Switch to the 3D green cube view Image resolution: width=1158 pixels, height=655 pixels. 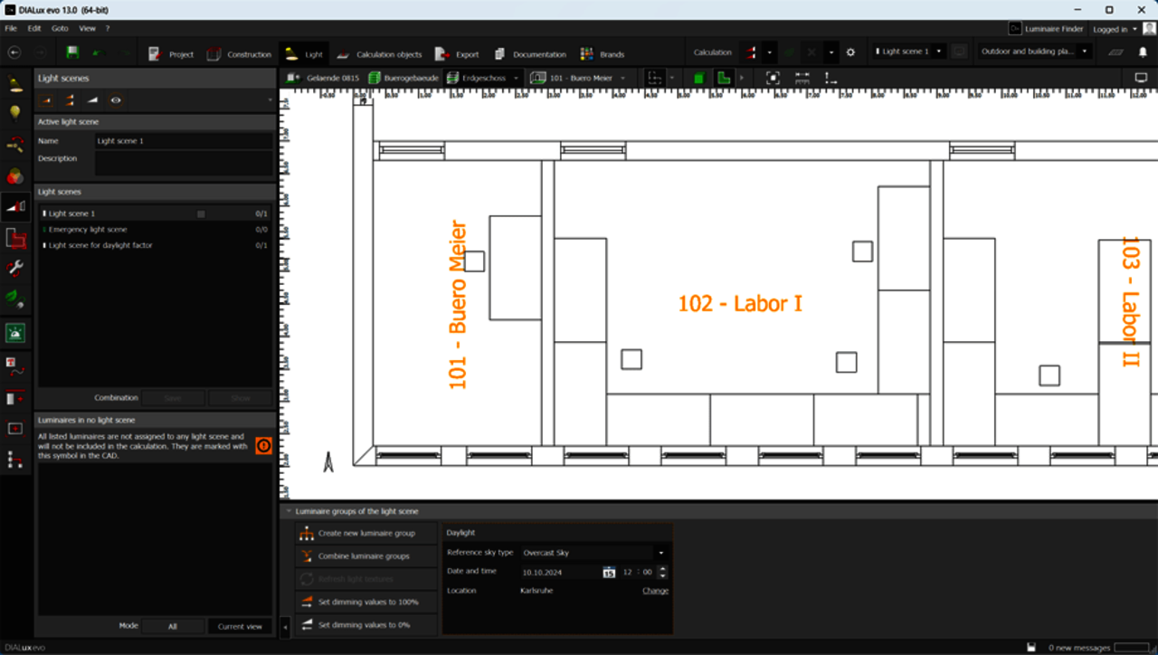point(698,79)
